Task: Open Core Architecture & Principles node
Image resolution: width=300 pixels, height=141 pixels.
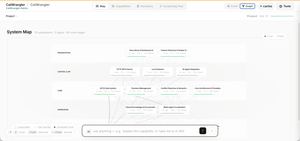Action: point(208,91)
